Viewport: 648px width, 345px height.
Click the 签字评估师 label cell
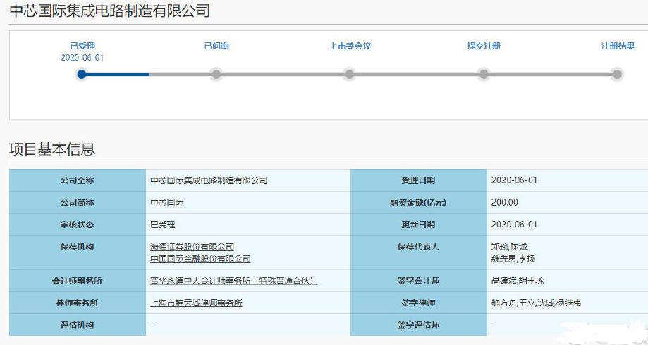point(419,325)
